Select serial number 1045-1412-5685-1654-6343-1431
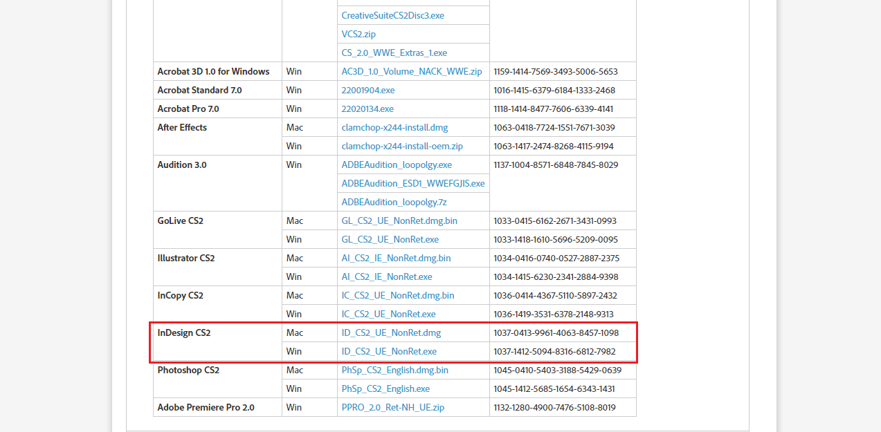This screenshot has height=432, width=881. point(554,388)
